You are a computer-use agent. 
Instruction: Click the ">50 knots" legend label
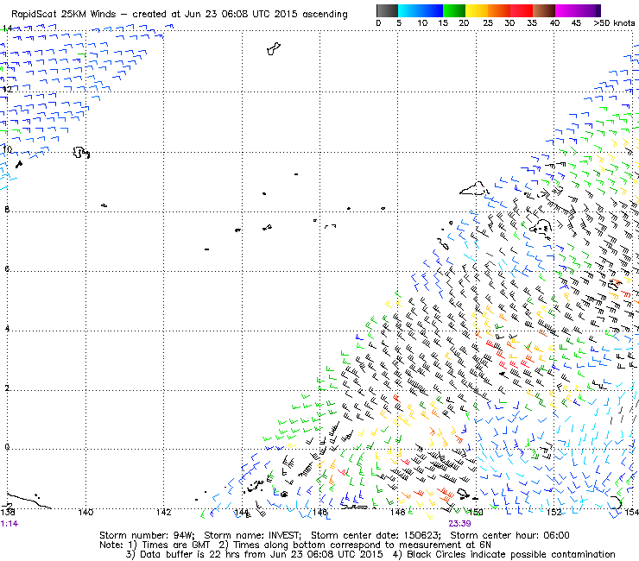click(614, 23)
